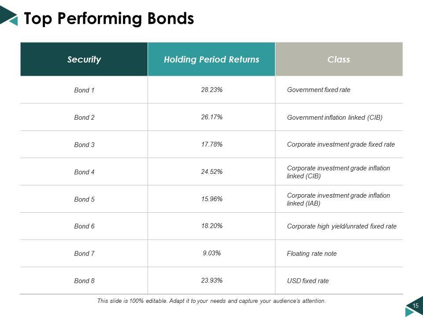Select "Government fixed rate" class text
The image size is (423, 317).
[319, 90]
